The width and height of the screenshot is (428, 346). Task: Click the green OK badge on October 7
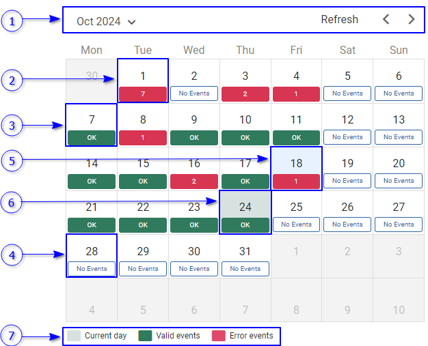92,137
